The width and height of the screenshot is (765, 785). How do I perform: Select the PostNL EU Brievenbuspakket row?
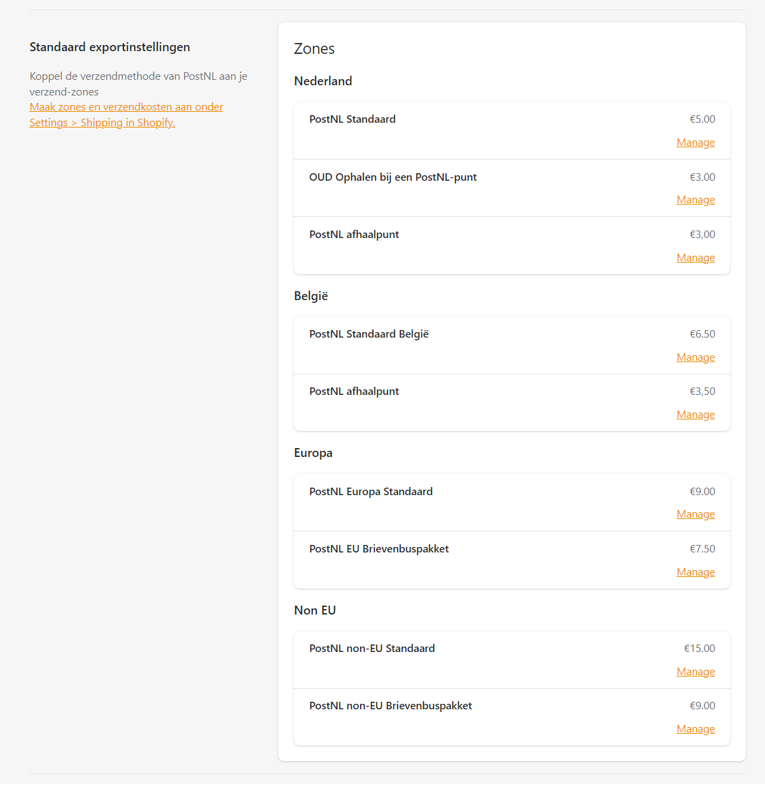pyautogui.click(x=380, y=548)
